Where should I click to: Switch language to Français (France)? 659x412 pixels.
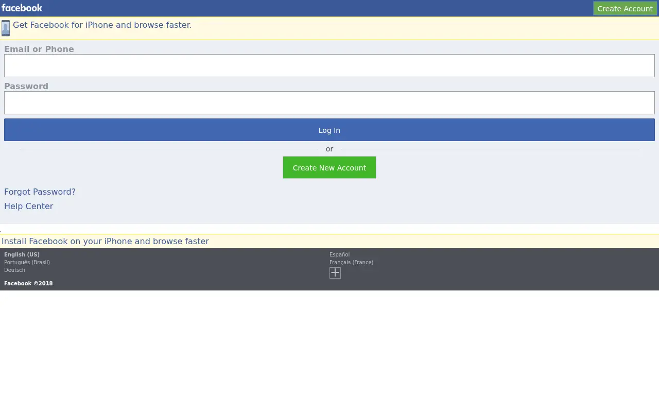point(351,262)
